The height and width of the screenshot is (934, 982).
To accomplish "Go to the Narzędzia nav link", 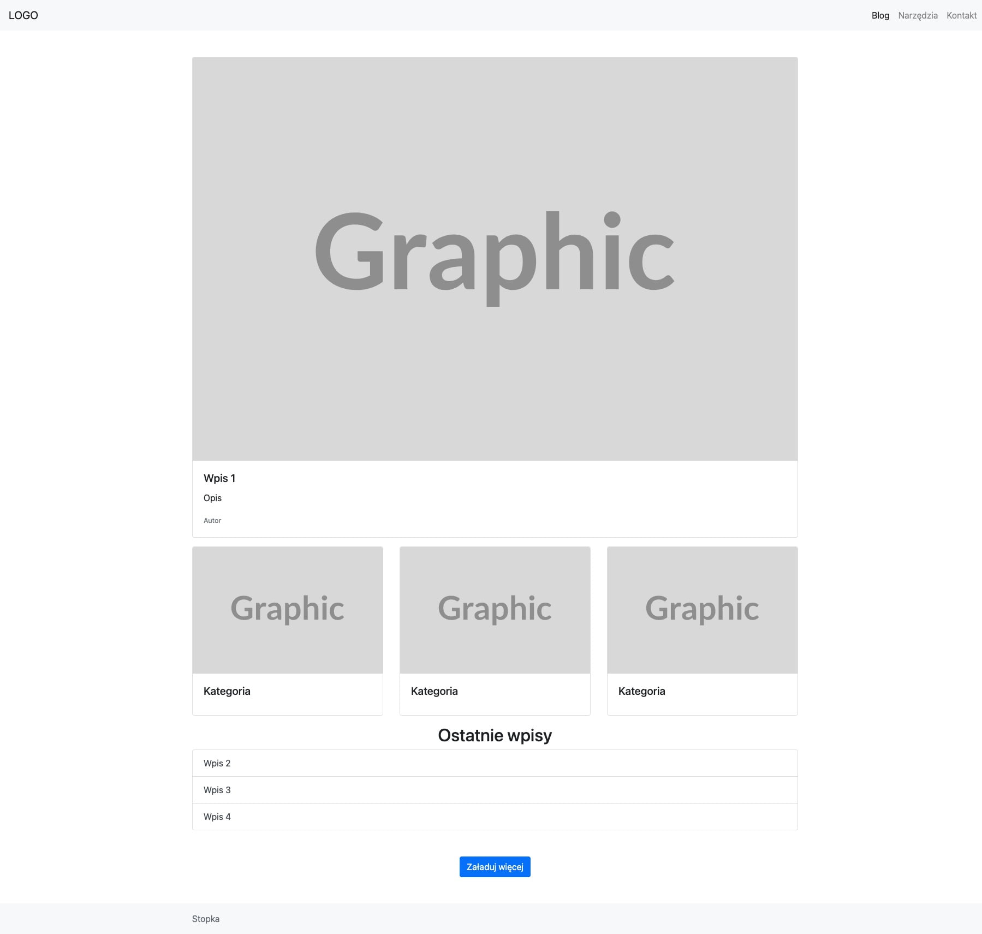I will [918, 15].
